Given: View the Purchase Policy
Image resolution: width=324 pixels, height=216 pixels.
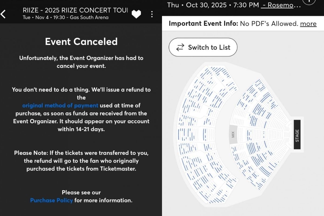Looking at the screenshot, I should pos(51,200).
